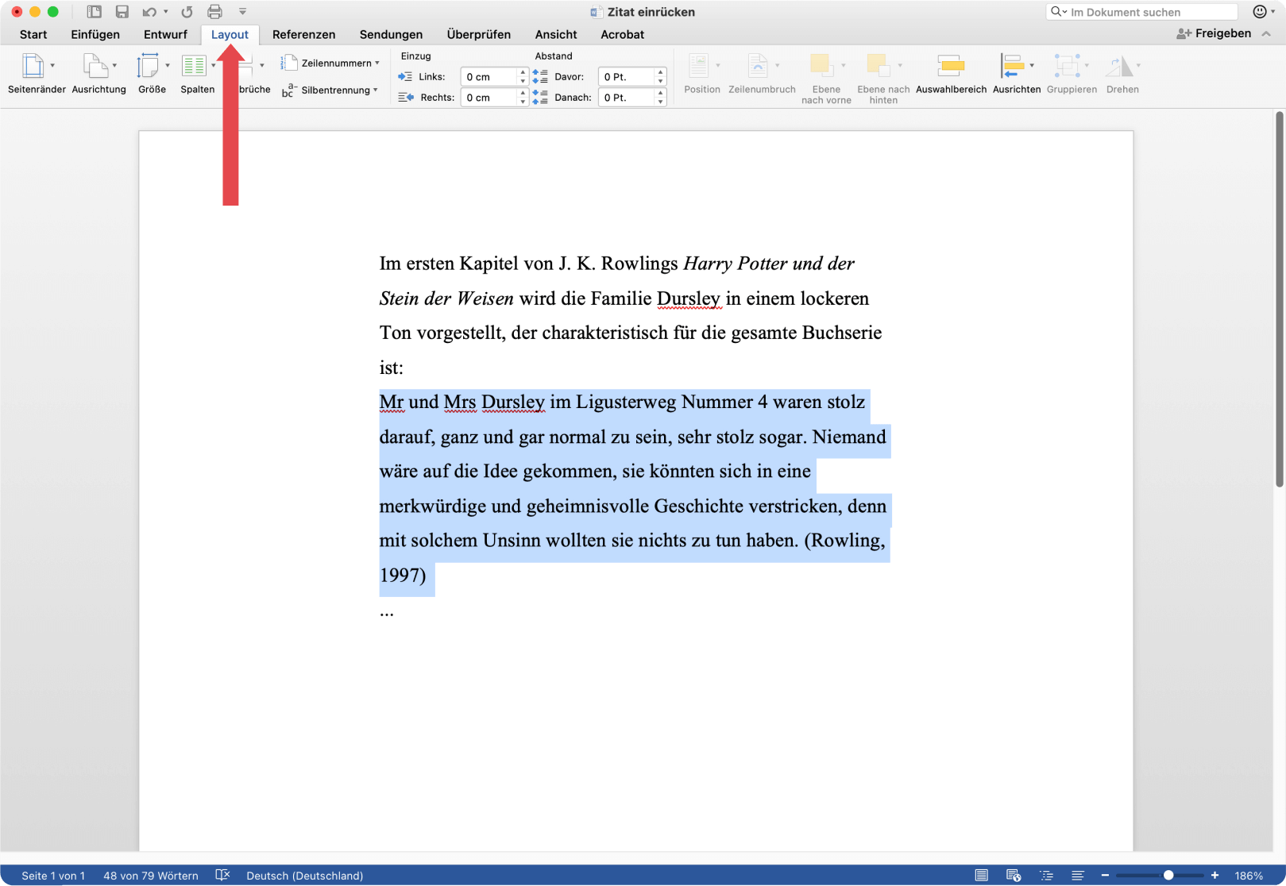1286x886 pixels.
Task: Click the Spalten (columns) icon
Action: pyautogui.click(x=194, y=66)
